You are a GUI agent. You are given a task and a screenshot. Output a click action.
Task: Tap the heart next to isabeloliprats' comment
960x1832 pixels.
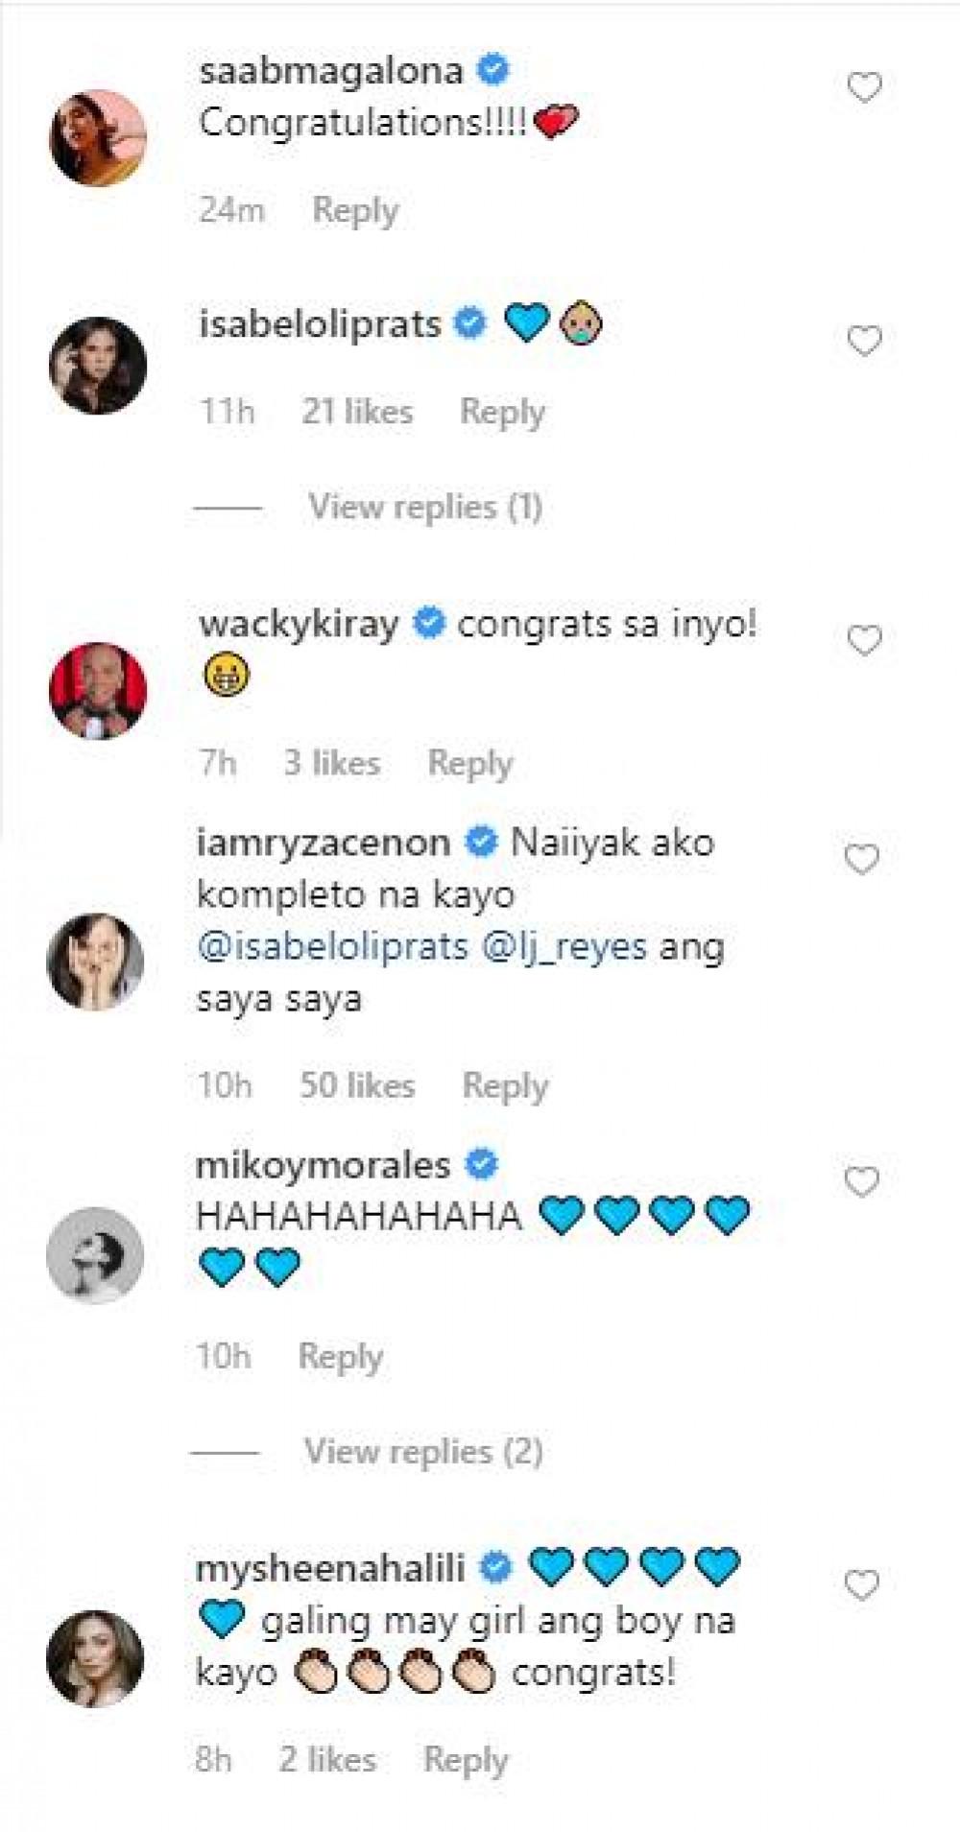pyautogui.click(x=865, y=341)
